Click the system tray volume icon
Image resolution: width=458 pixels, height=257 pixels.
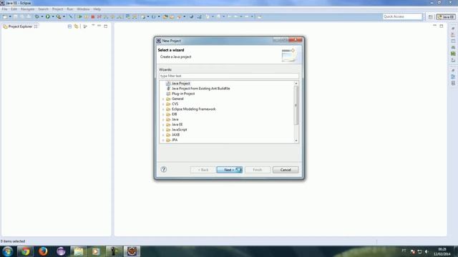[427, 251]
